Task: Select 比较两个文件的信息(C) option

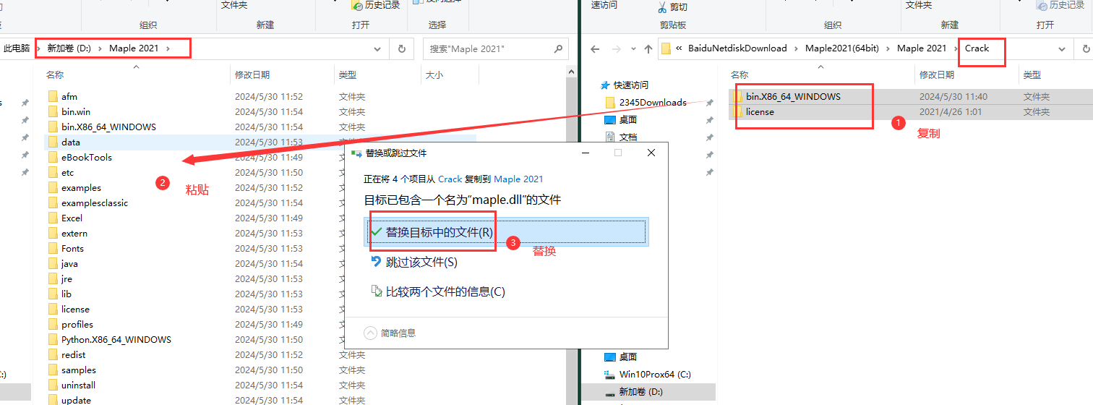Action: [x=445, y=291]
